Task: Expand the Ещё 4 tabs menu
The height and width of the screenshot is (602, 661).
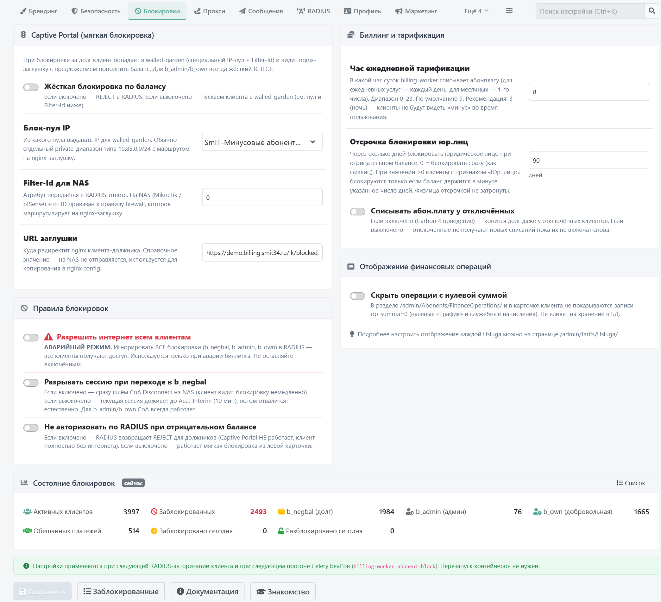Action: (476, 11)
